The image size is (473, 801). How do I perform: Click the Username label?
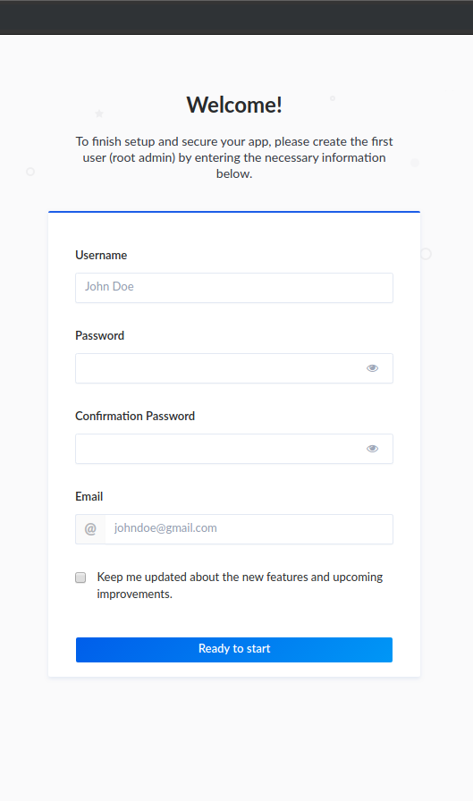click(101, 255)
